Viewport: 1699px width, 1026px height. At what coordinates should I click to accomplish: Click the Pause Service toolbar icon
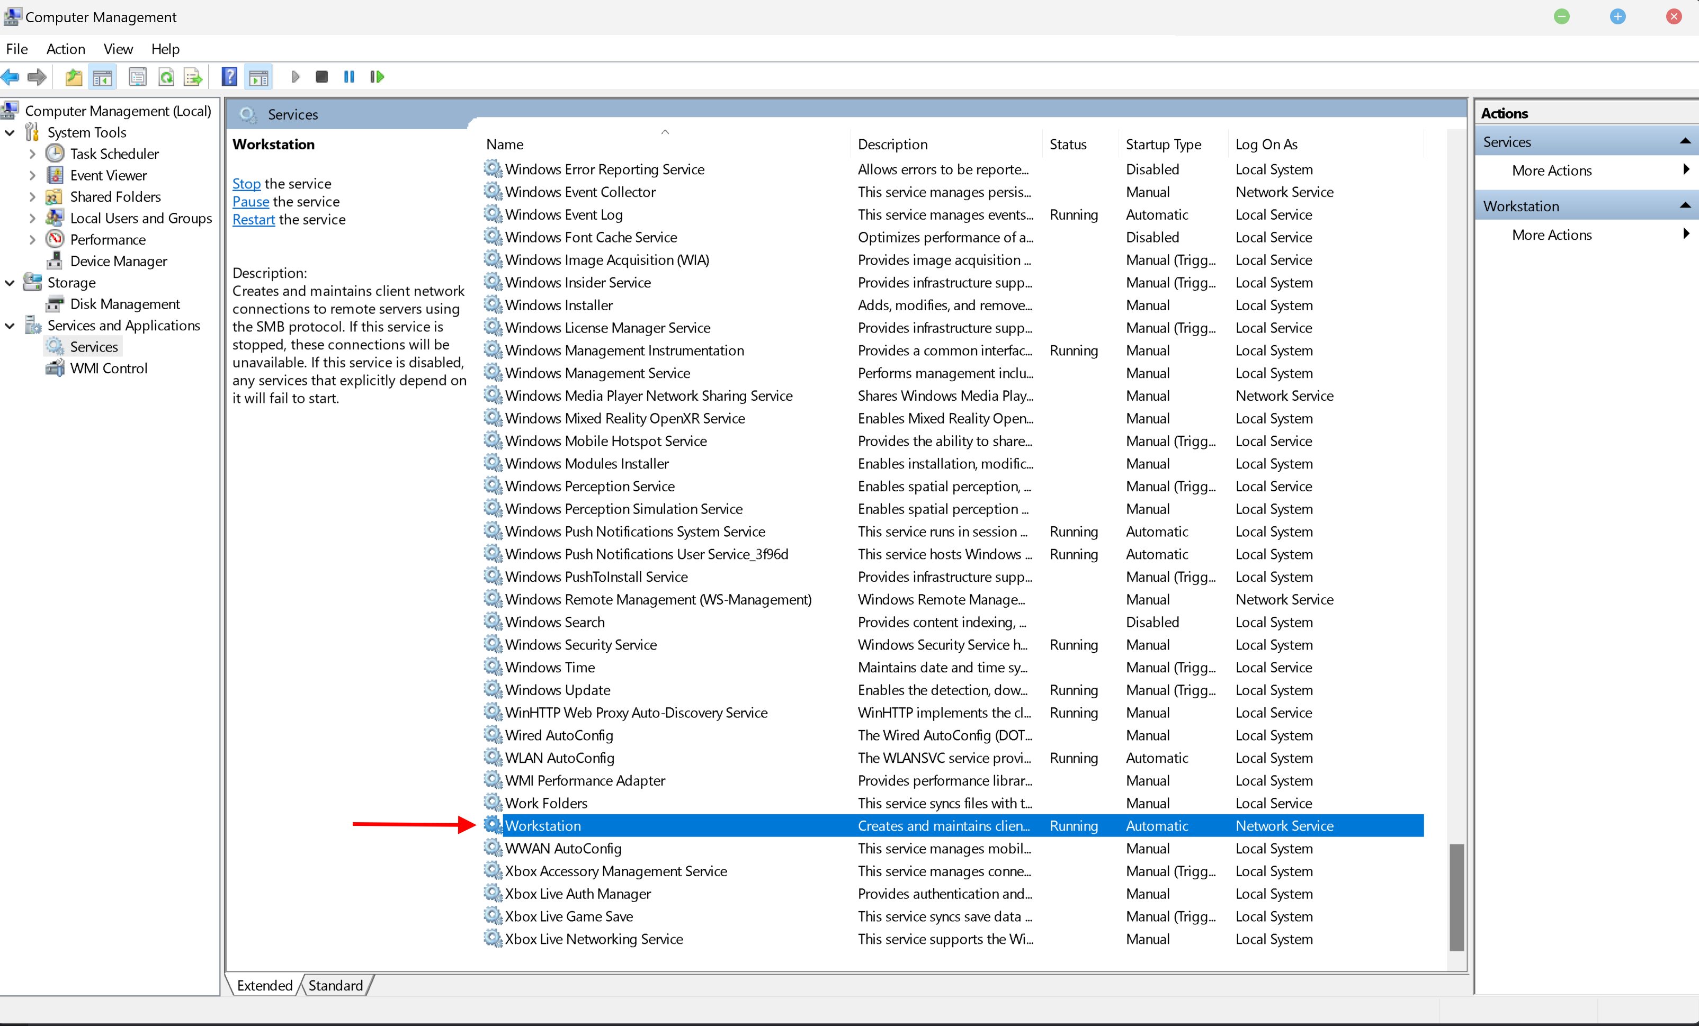point(349,76)
